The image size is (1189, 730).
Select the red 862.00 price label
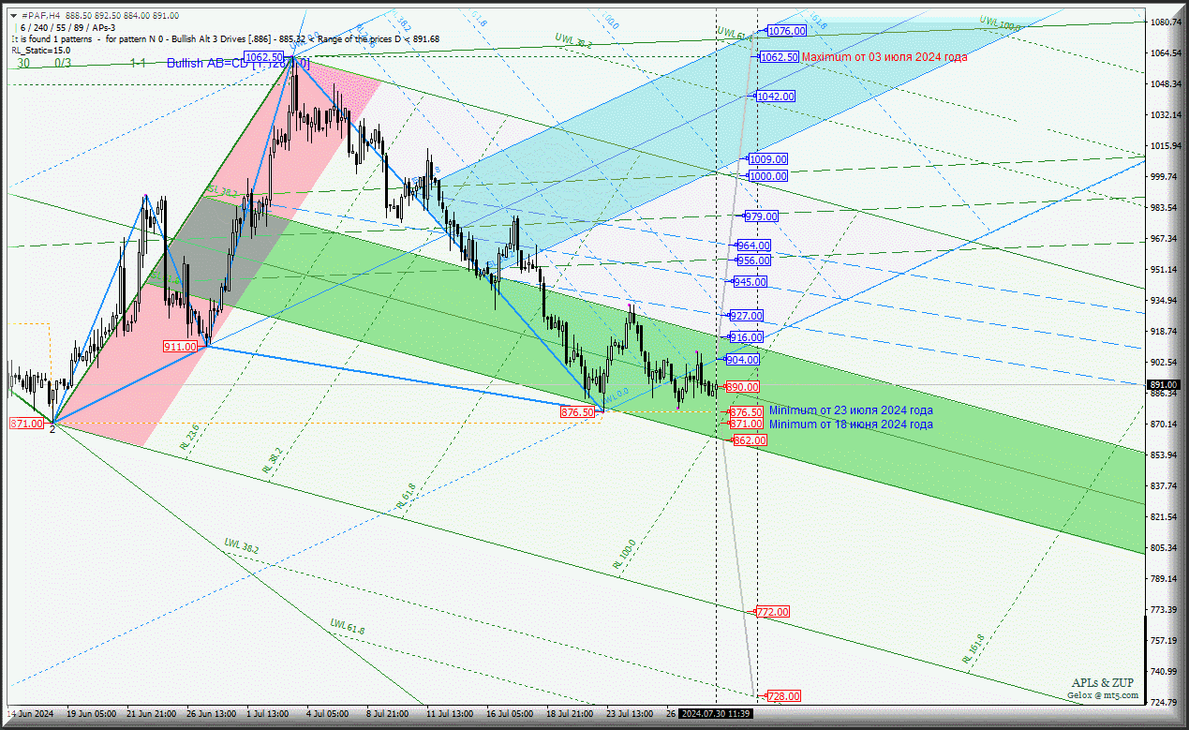750,440
